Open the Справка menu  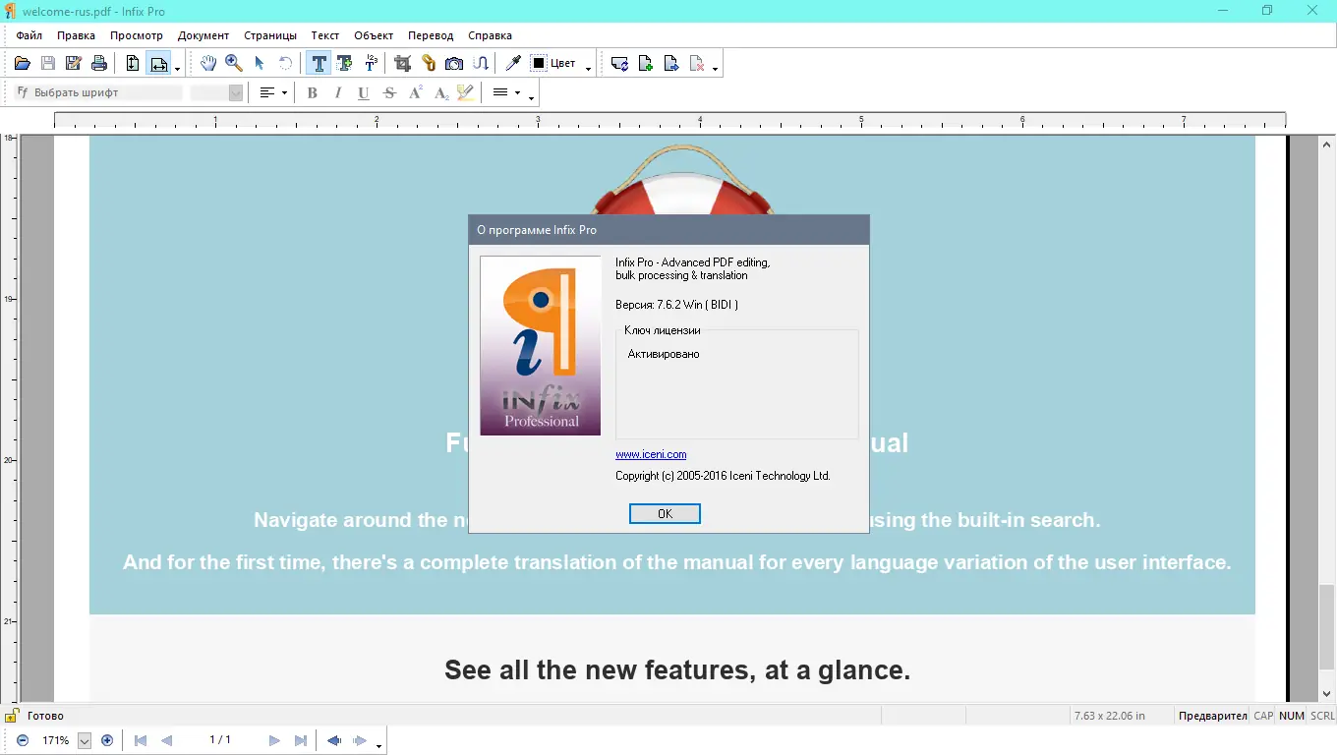tap(490, 35)
